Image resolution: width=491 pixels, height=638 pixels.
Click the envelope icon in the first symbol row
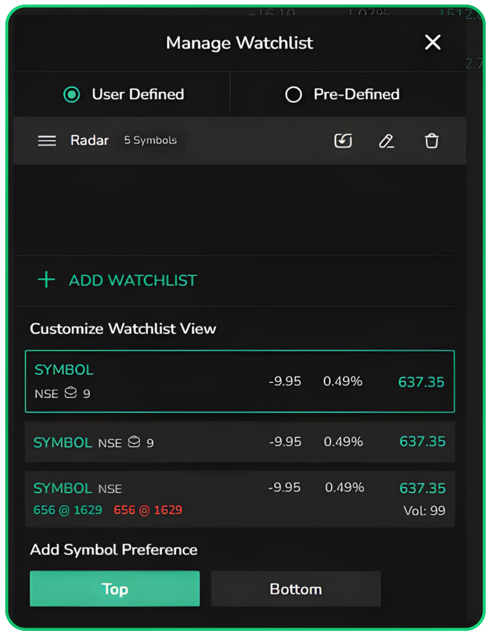pos(71,393)
